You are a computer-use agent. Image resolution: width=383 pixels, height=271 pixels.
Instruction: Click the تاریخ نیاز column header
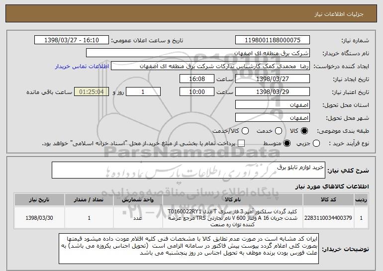coord(39,200)
